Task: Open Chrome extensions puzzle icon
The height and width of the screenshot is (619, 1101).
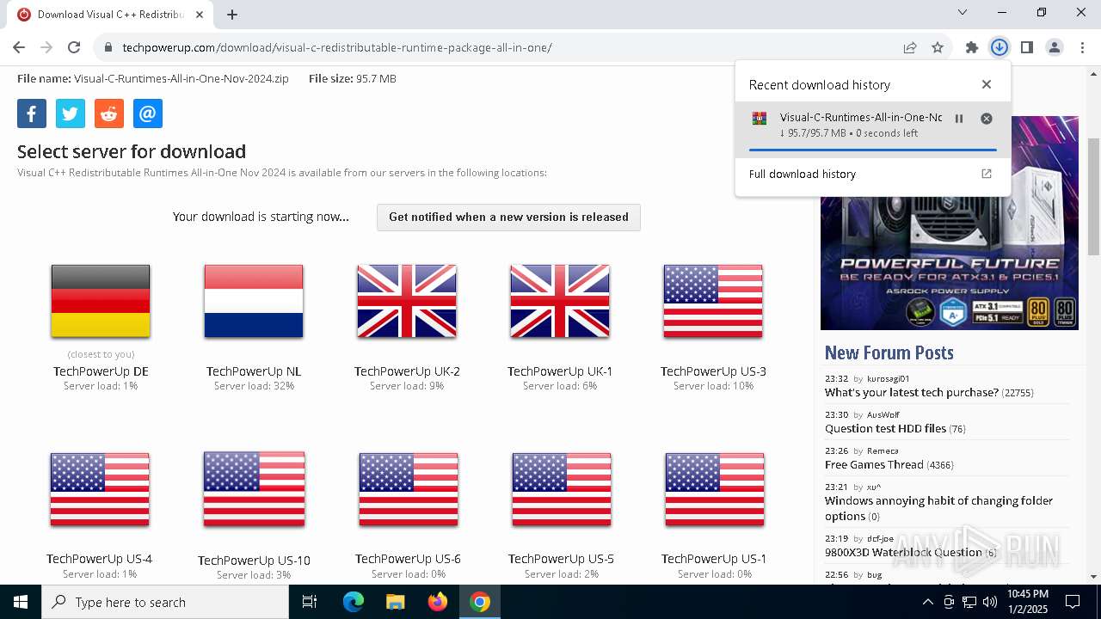Action: [972, 47]
